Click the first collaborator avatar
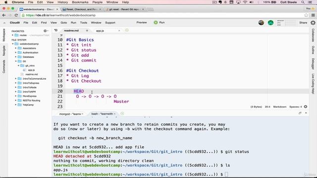 click(x=261, y=23)
